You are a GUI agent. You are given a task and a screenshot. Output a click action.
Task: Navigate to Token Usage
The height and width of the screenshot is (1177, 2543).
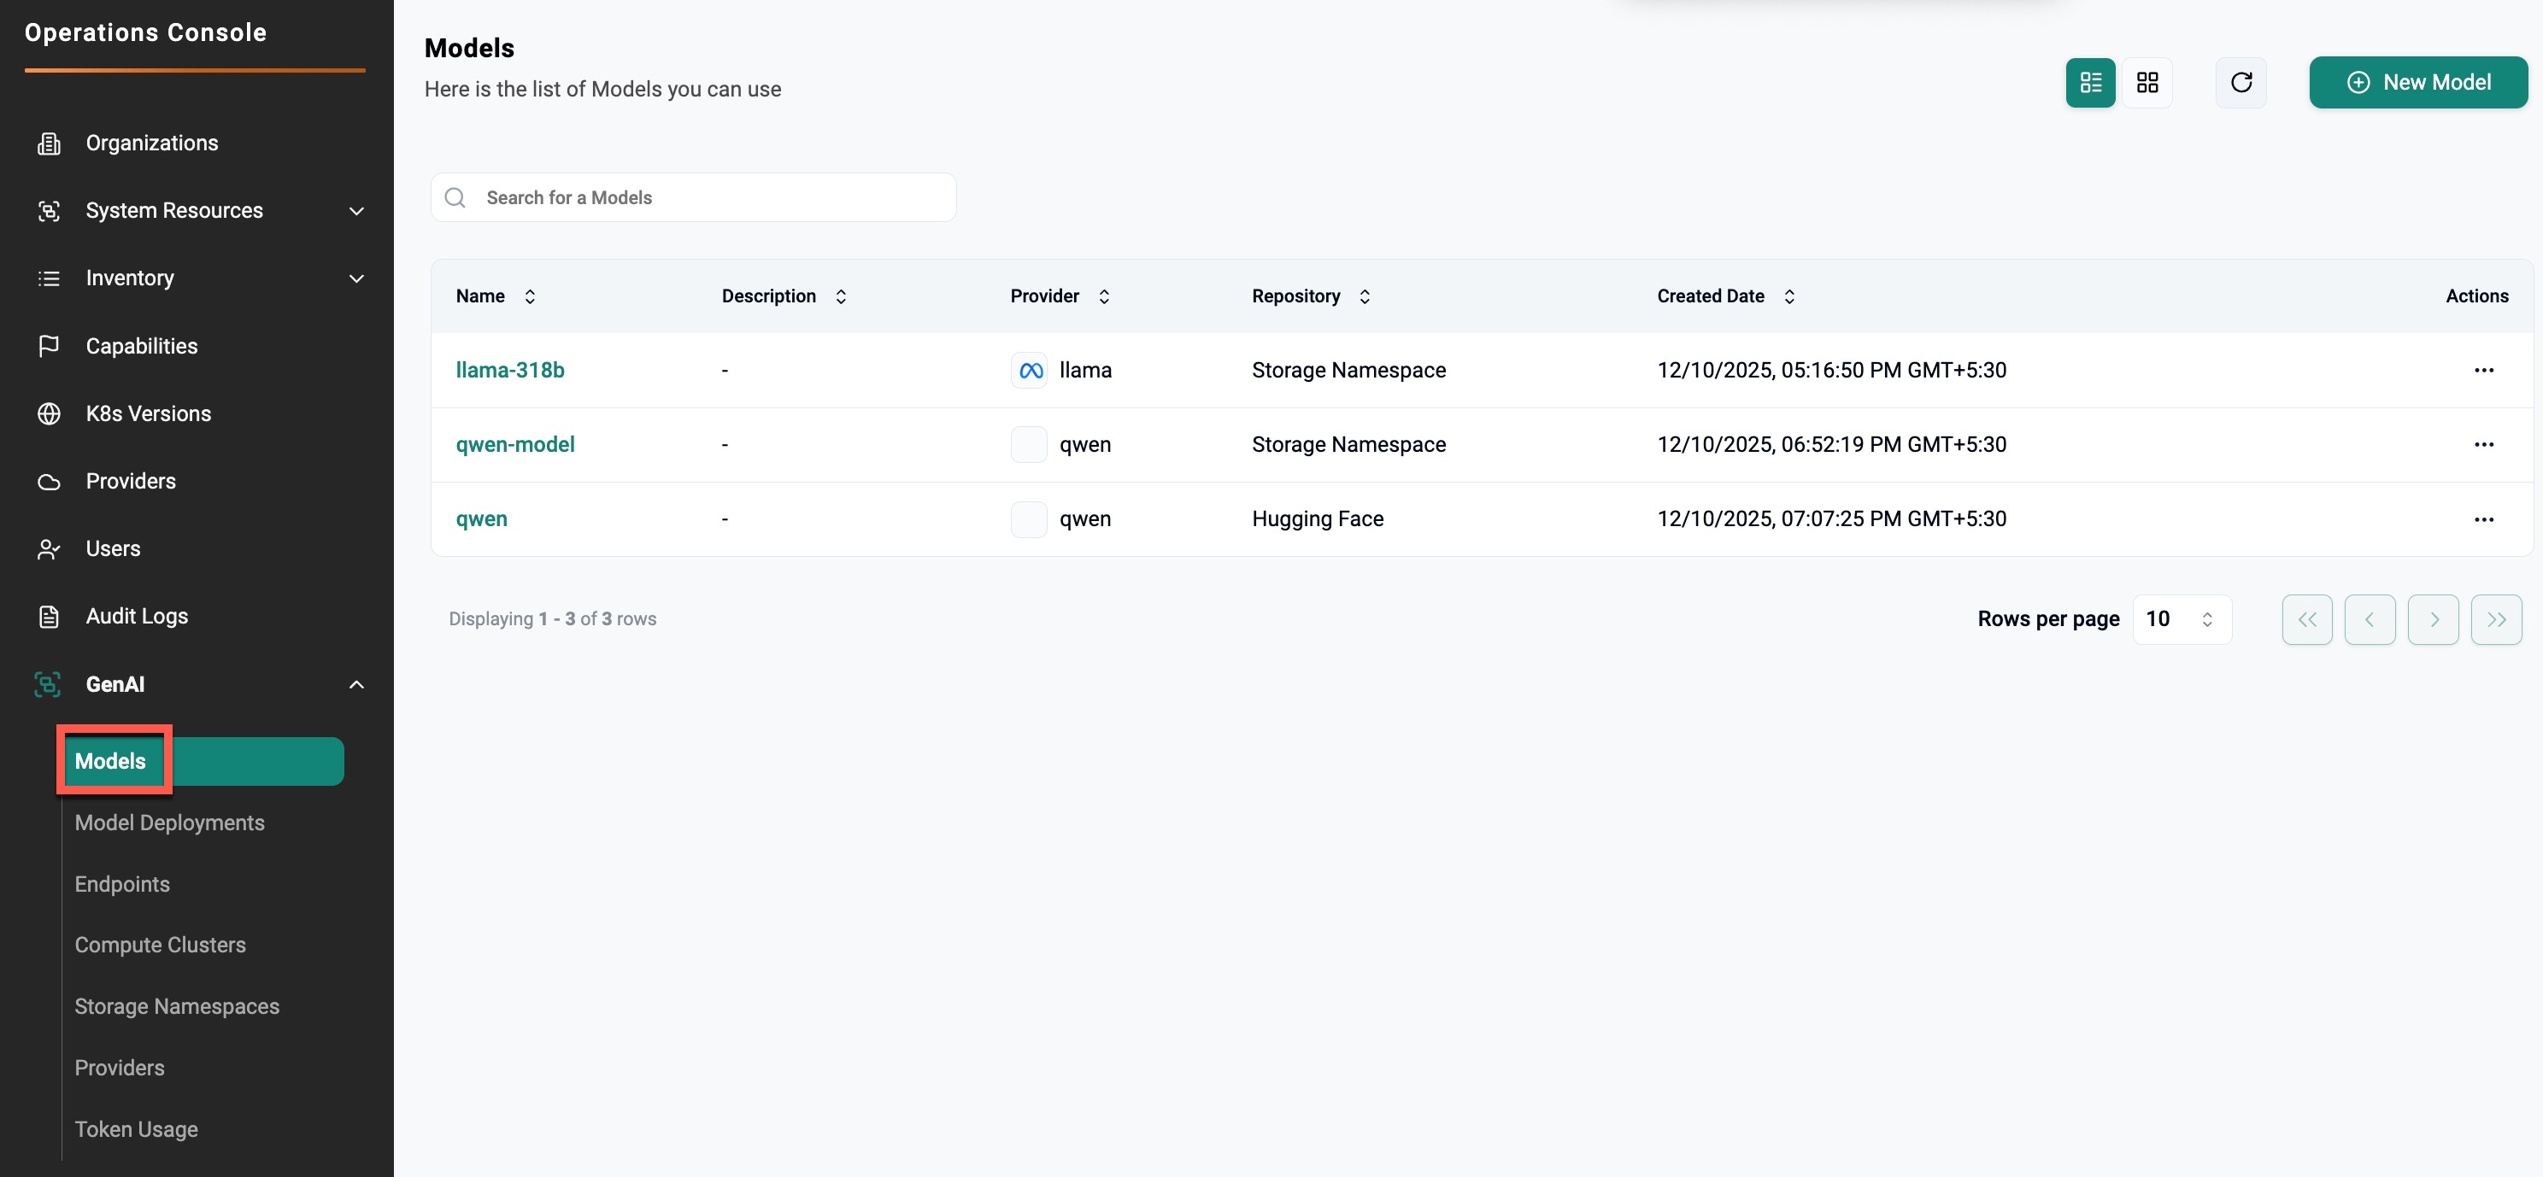point(136,1130)
